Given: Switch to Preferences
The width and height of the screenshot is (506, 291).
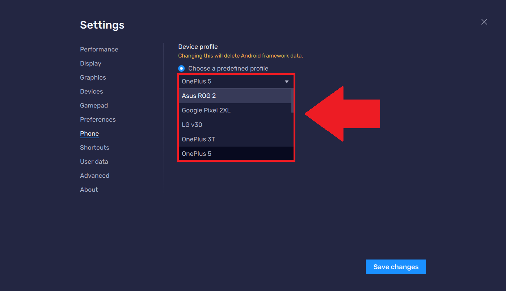Looking at the screenshot, I should point(98,119).
